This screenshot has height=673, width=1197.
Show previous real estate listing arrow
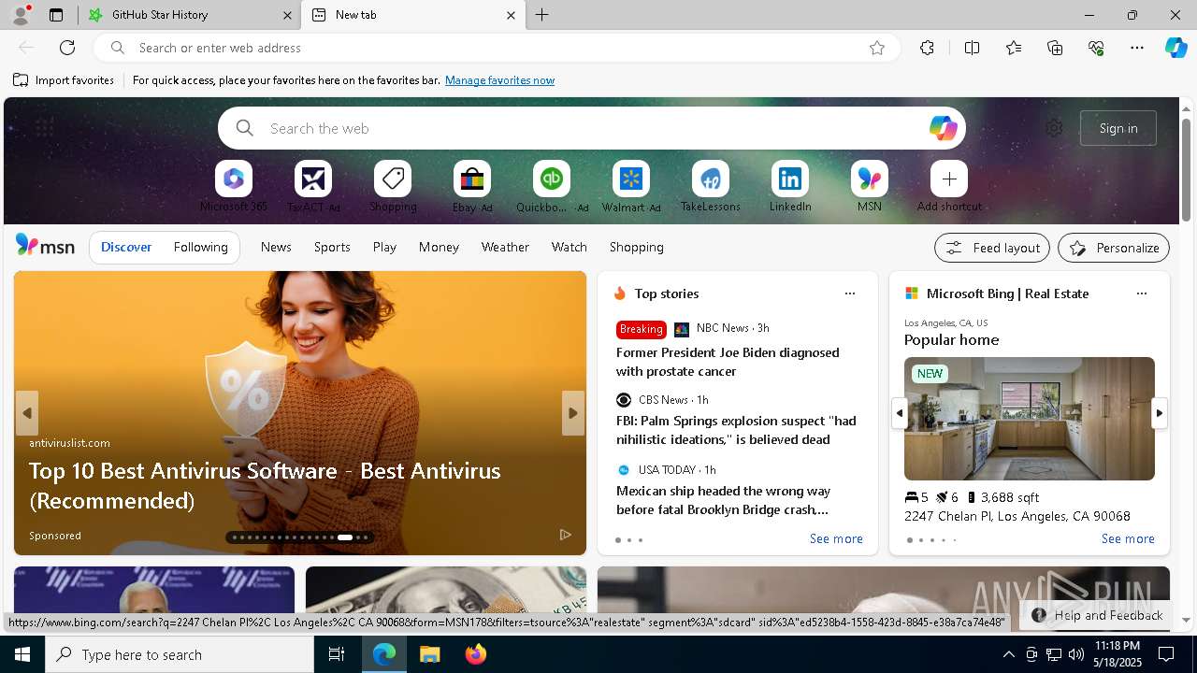900,412
